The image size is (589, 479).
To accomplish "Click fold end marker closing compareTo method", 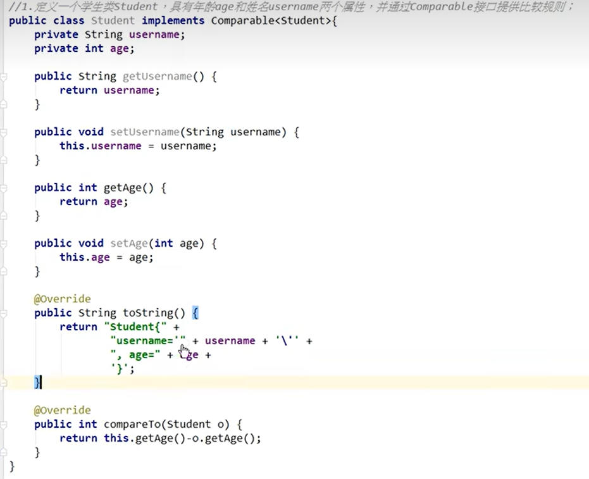I will pos(3,452).
